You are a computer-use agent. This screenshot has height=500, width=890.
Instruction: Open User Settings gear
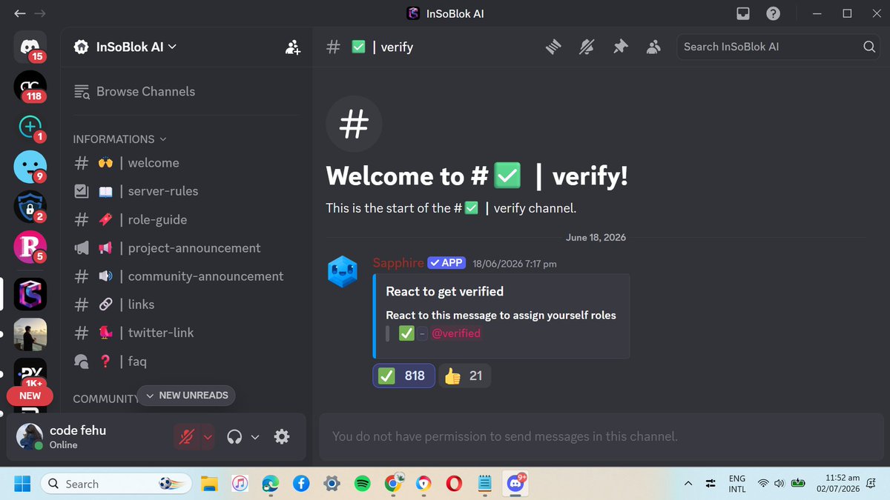(x=282, y=437)
